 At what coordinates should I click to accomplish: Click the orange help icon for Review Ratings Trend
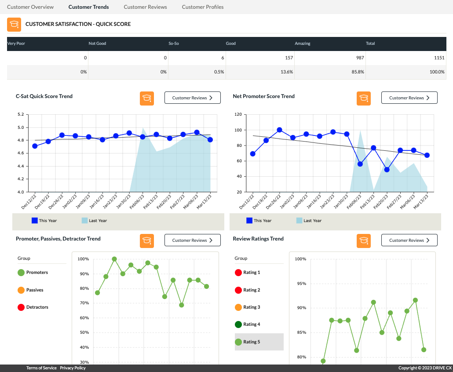coord(364,241)
